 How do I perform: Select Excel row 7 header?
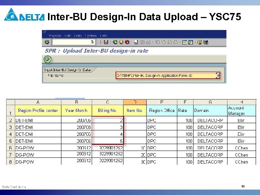[10, 155]
